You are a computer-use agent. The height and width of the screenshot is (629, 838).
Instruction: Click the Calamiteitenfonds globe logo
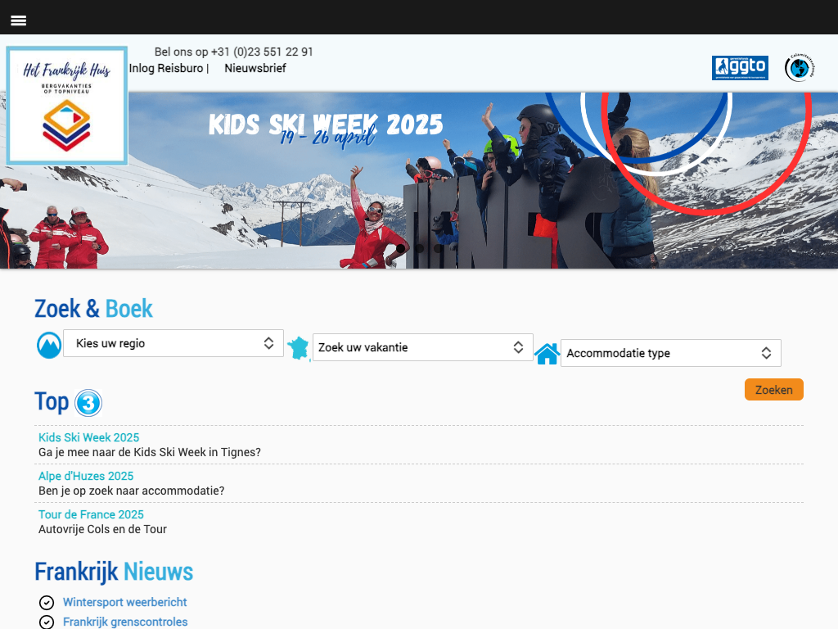(x=799, y=68)
